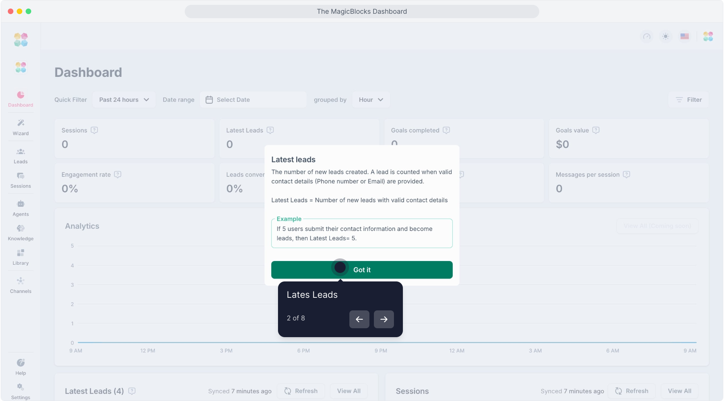724x401 pixels.
Task: Open Library from the sidebar
Action: (20, 257)
